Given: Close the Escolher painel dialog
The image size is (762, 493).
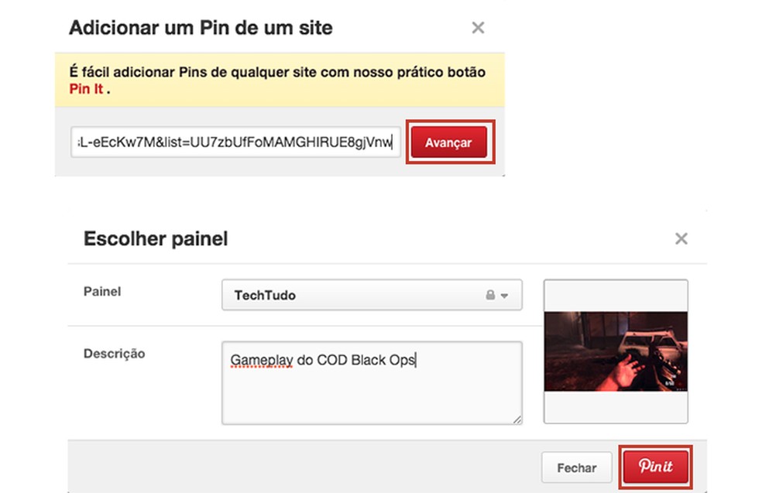Looking at the screenshot, I should pos(680,238).
